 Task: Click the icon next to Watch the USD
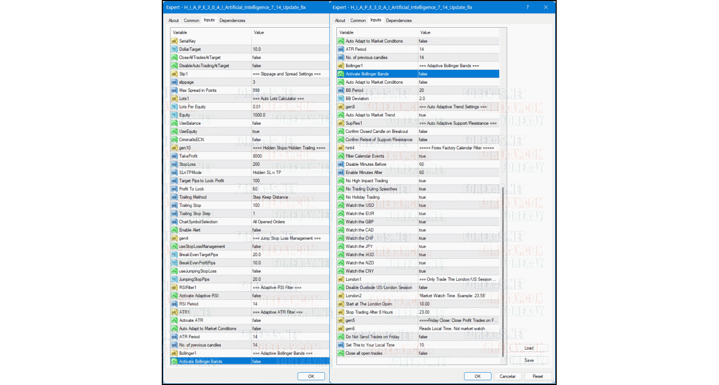pyautogui.click(x=340, y=205)
